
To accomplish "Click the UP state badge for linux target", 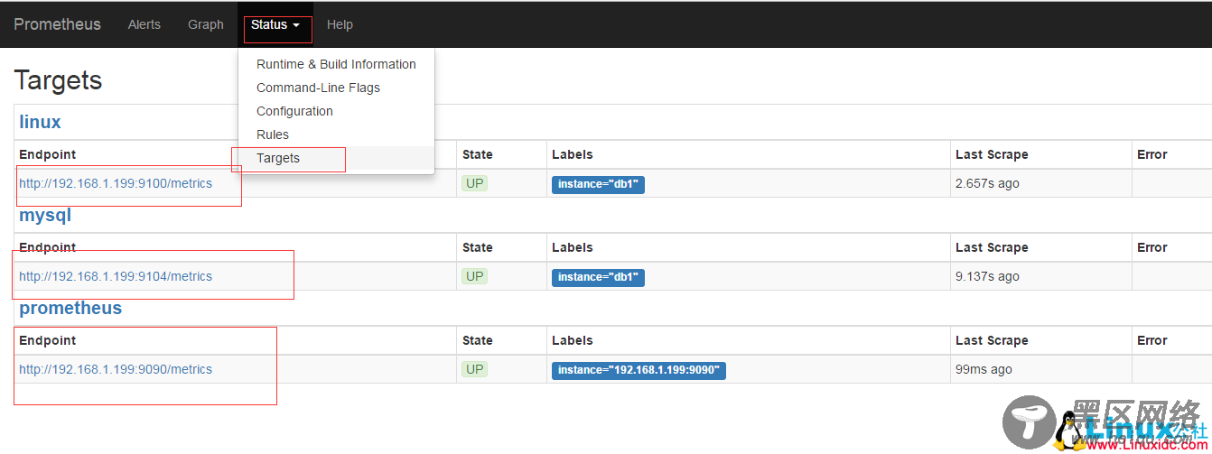I will coord(474,183).
